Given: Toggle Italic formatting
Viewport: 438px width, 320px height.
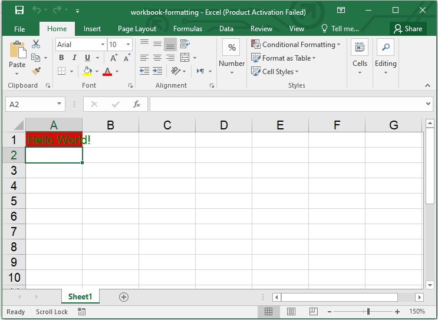Looking at the screenshot, I should pos(74,58).
